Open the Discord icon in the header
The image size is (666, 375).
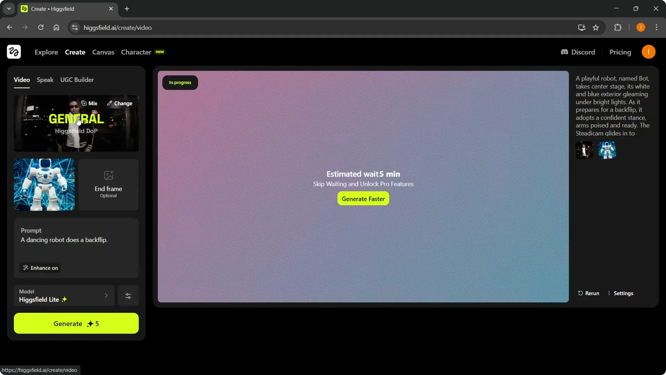tap(565, 52)
